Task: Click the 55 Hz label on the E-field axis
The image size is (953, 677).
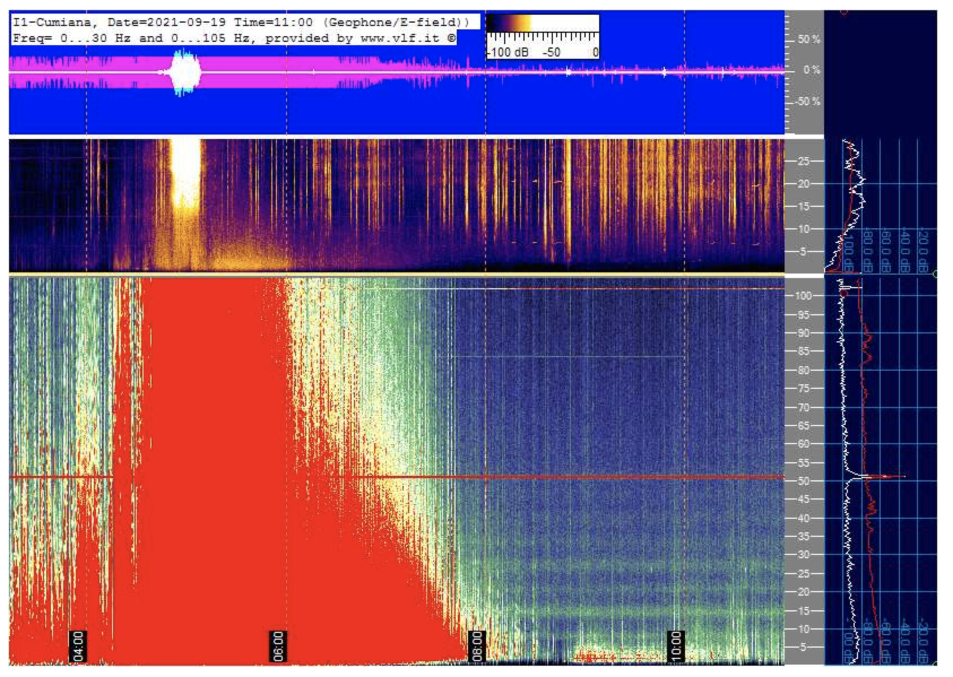Action: [x=803, y=463]
